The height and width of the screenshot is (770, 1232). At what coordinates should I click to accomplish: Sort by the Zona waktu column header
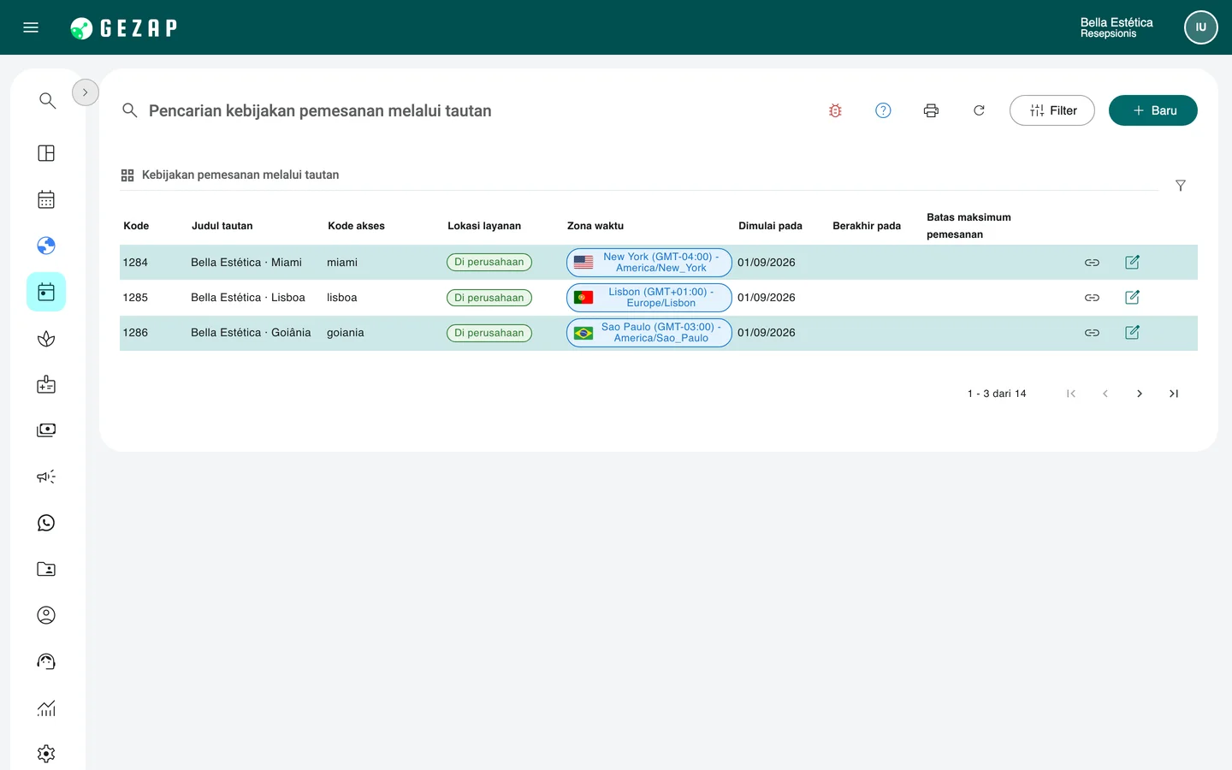tap(595, 226)
